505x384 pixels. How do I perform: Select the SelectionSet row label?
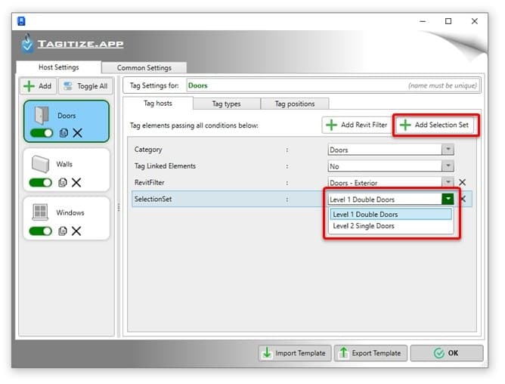click(x=153, y=199)
